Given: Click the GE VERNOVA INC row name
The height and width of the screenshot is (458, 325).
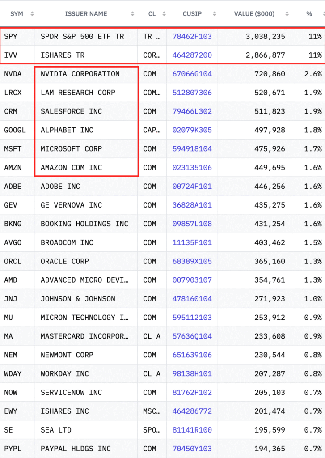Looking at the screenshot, I should 71,205.
